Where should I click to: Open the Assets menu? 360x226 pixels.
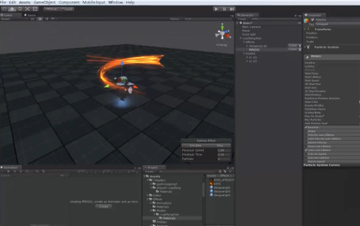(25, 2)
